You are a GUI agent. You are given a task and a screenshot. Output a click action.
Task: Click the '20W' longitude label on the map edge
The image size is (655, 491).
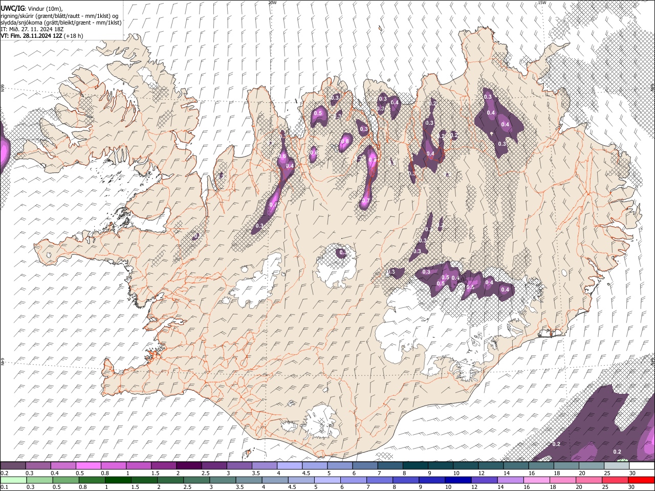[272, 3]
